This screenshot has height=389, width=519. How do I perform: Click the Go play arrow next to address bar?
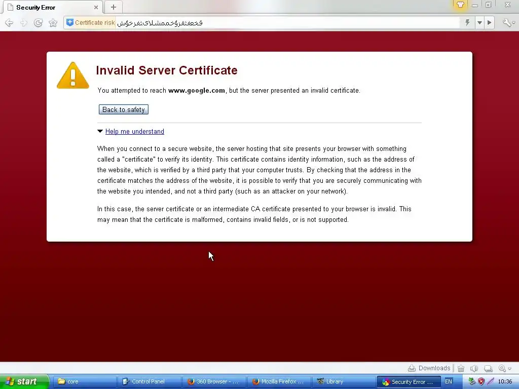490,22
